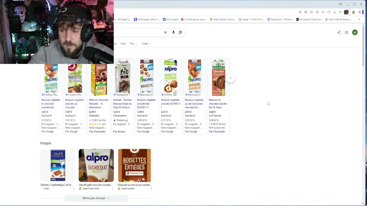Open the more options dots for Open Food Facts image
The height and width of the screenshot is (206, 367).
(112, 189)
